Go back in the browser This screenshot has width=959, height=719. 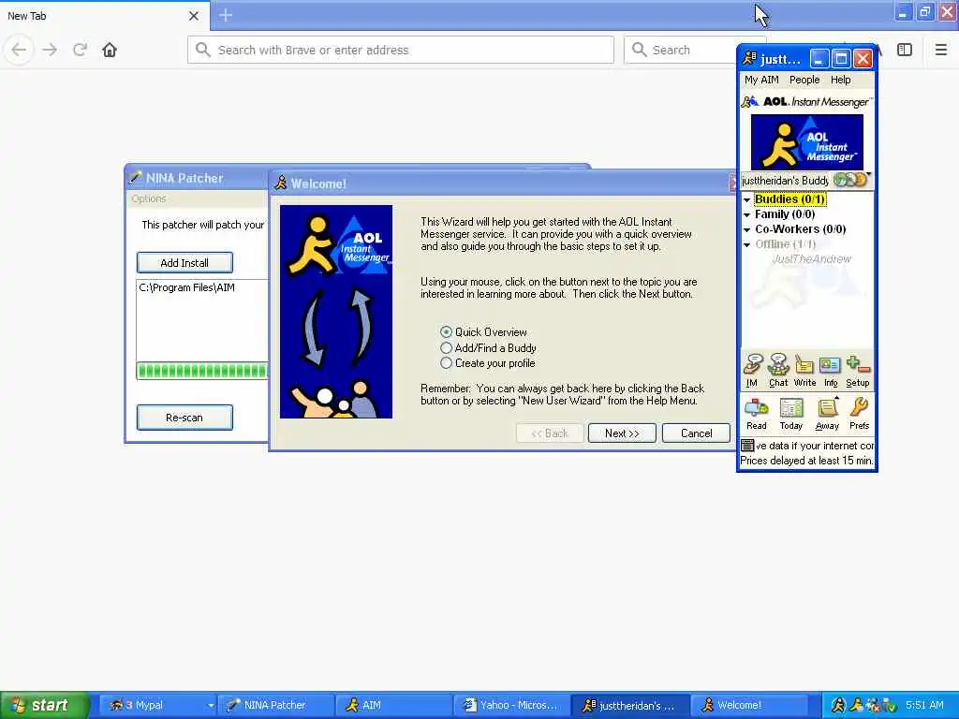click(19, 50)
